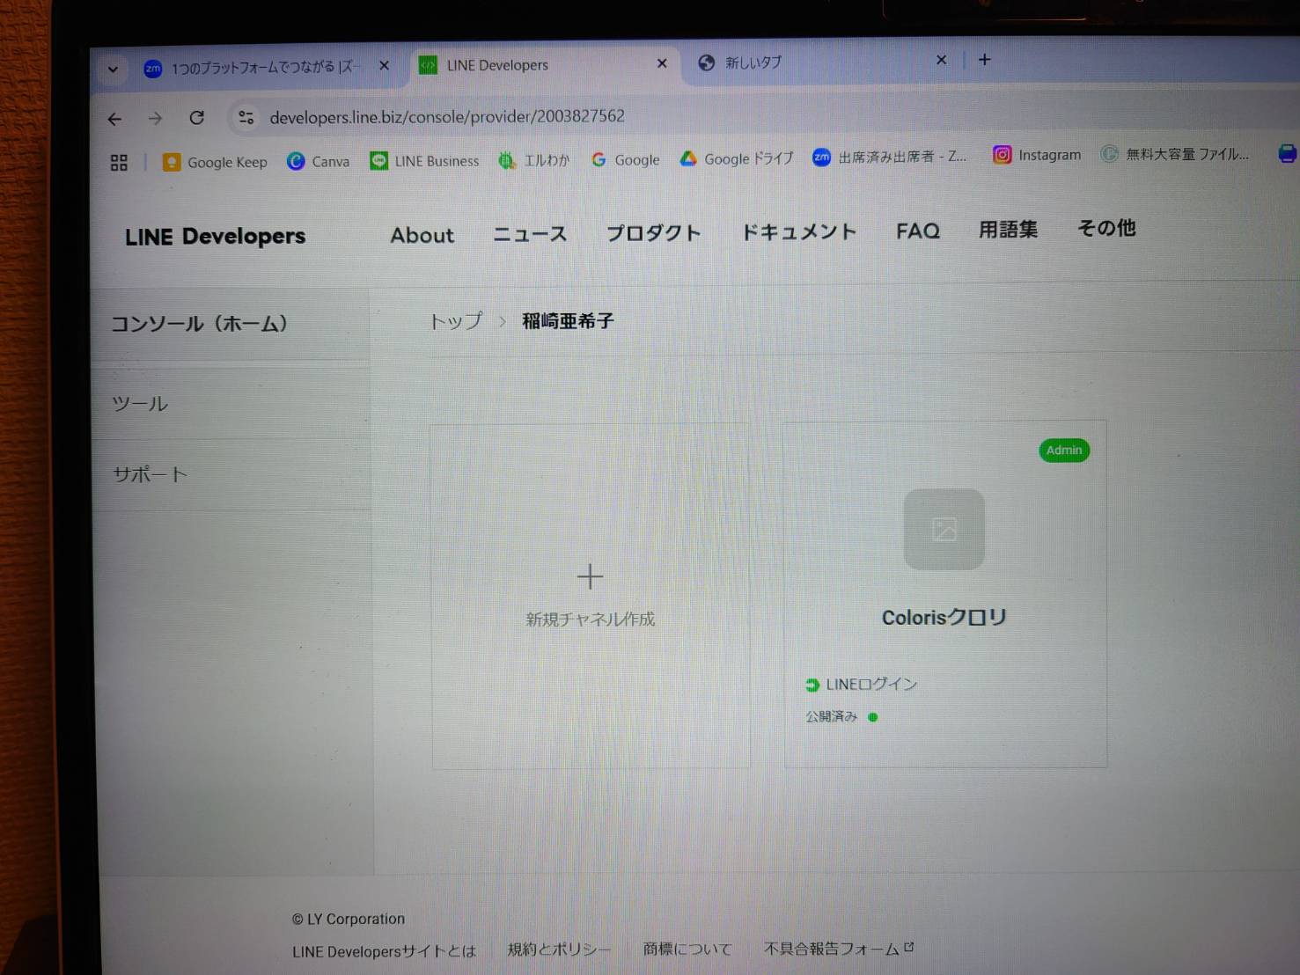Open the FAQ menu item
This screenshot has width=1300, height=975.
point(918,231)
